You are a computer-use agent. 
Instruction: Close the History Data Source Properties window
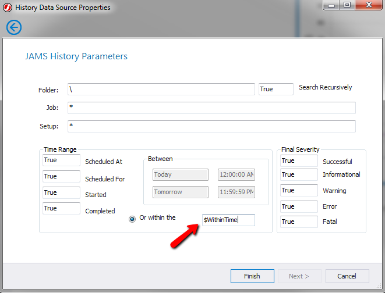click(x=369, y=5)
